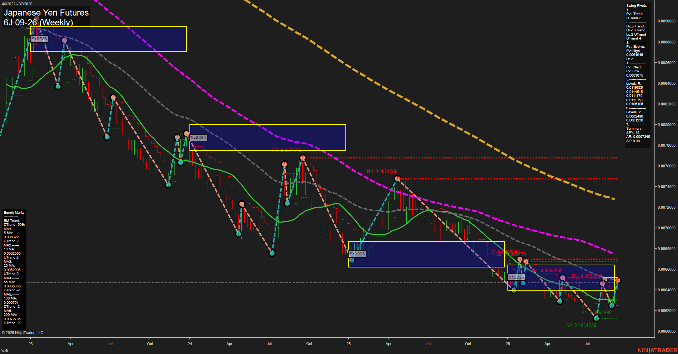Click the 24 year label on time axis
Viewport: 678px width, 354px height.
point(190,344)
